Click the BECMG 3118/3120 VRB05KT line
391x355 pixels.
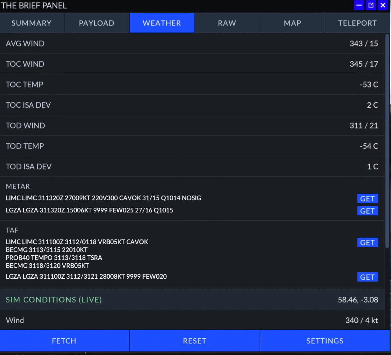coord(48,266)
